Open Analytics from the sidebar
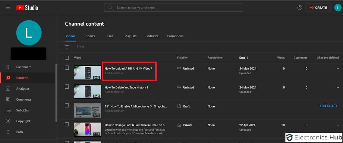Viewport: 343px width, 143px height. (x=23, y=89)
